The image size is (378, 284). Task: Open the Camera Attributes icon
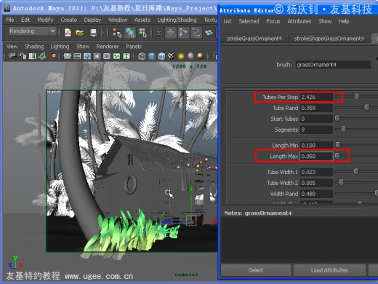pyautogui.click(x=23, y=56)
